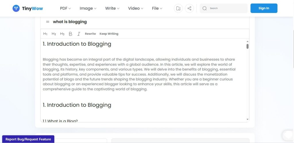Screen dimensions: 294x143
Task: Click Keep Writing to continue the article
Action: click(x=109, y=34)
